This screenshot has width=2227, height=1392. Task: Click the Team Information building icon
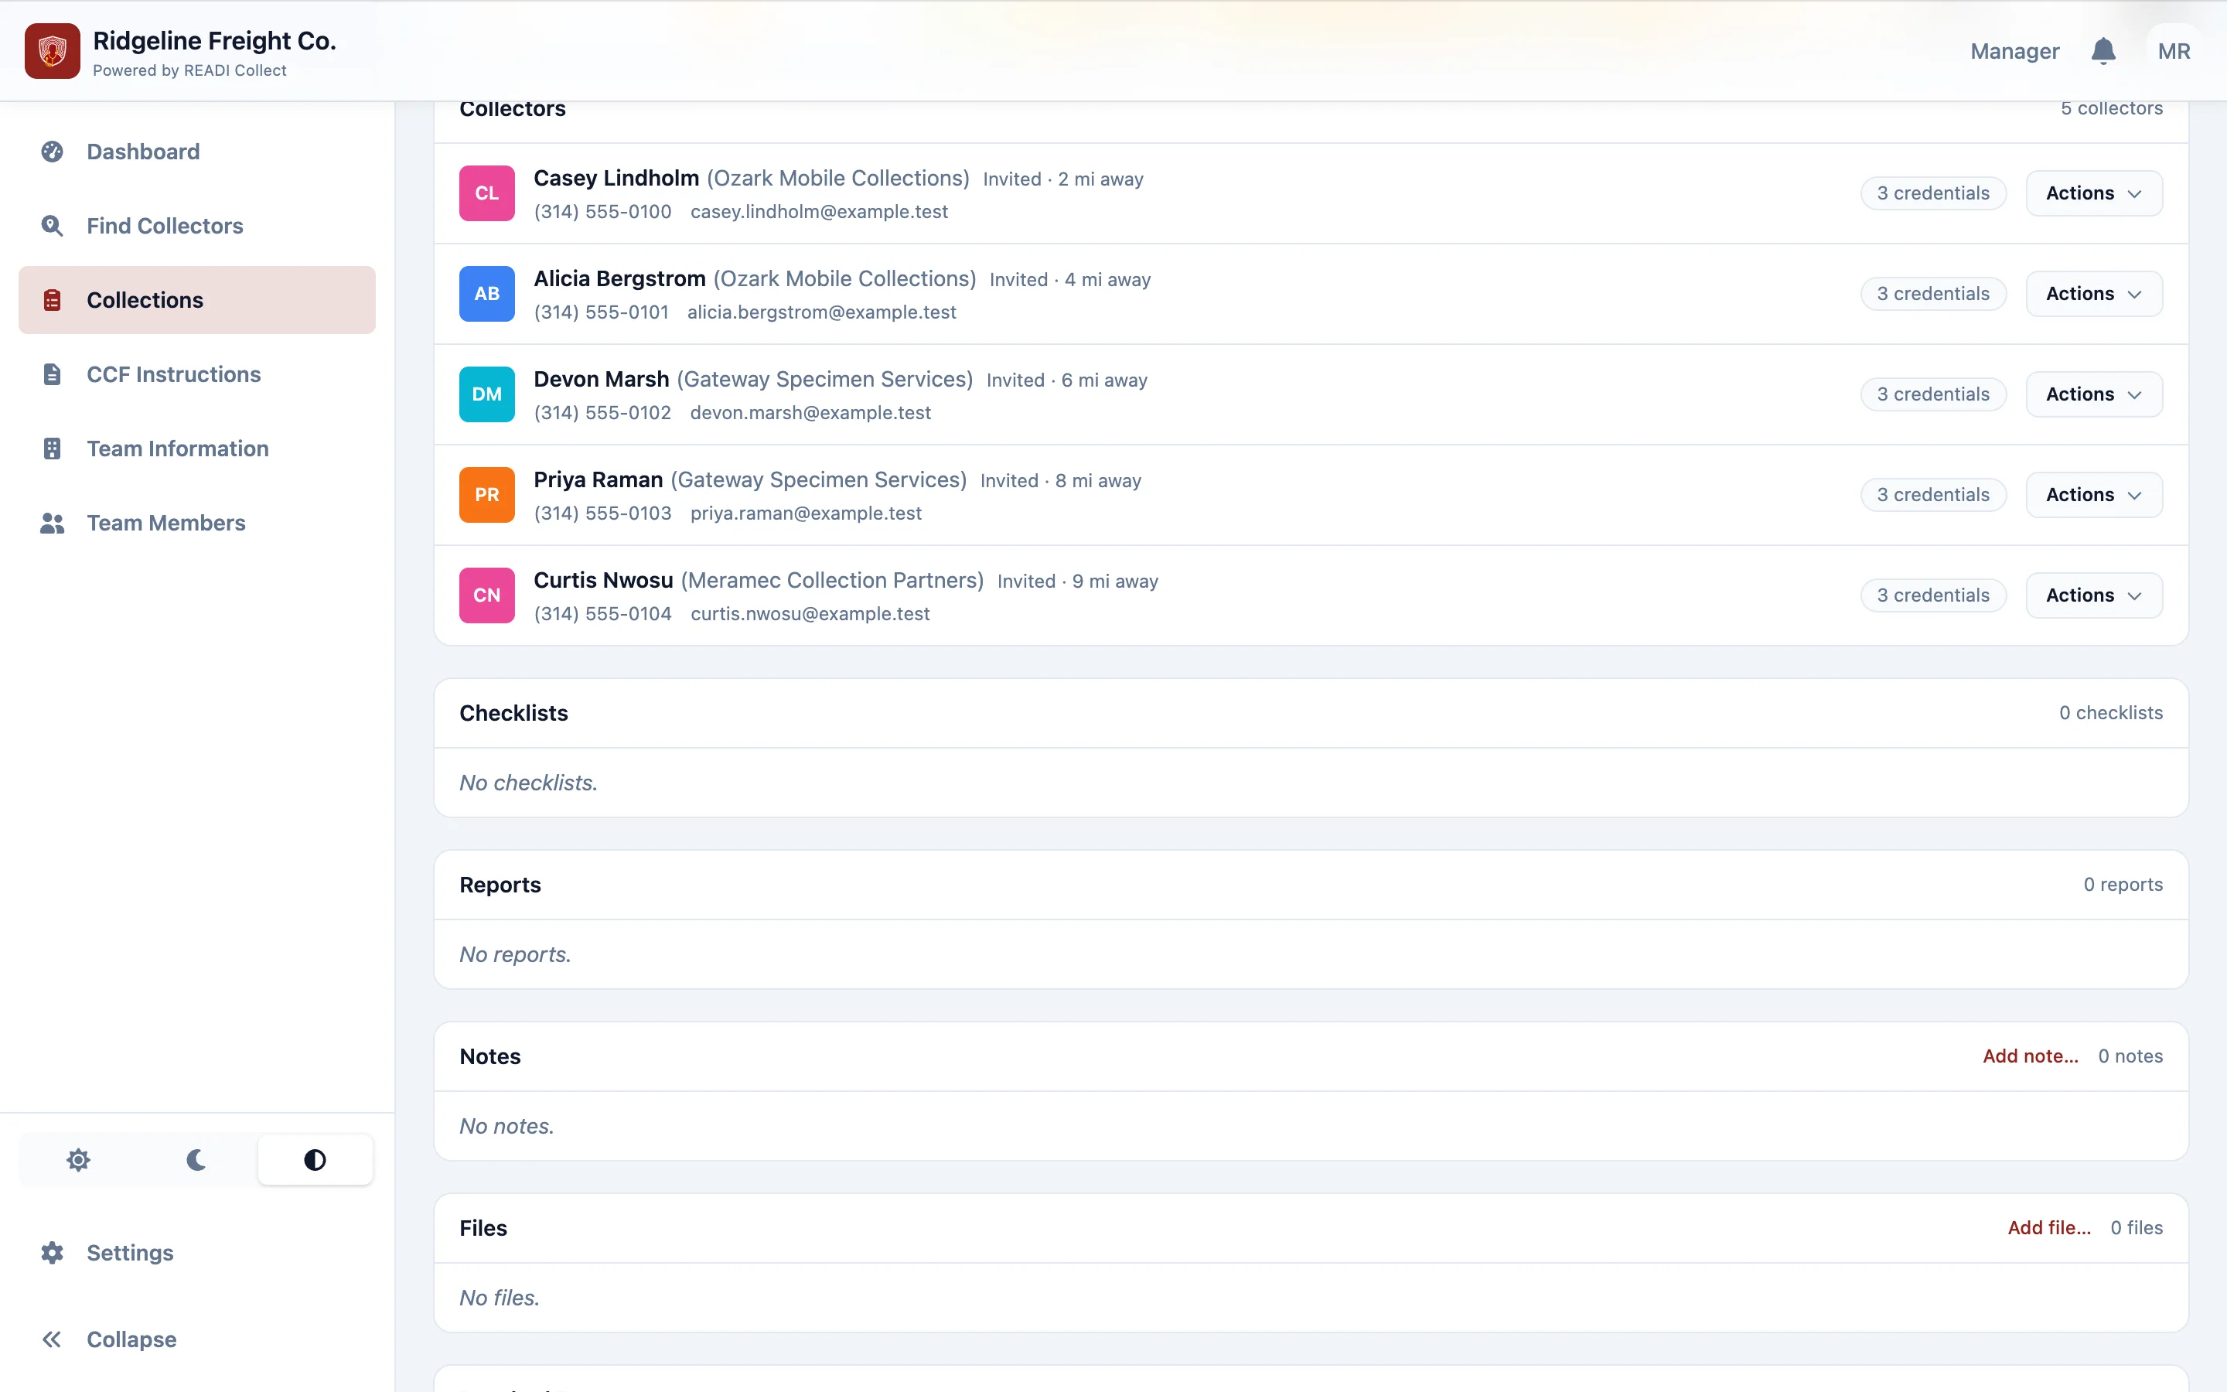click(53, 449)
